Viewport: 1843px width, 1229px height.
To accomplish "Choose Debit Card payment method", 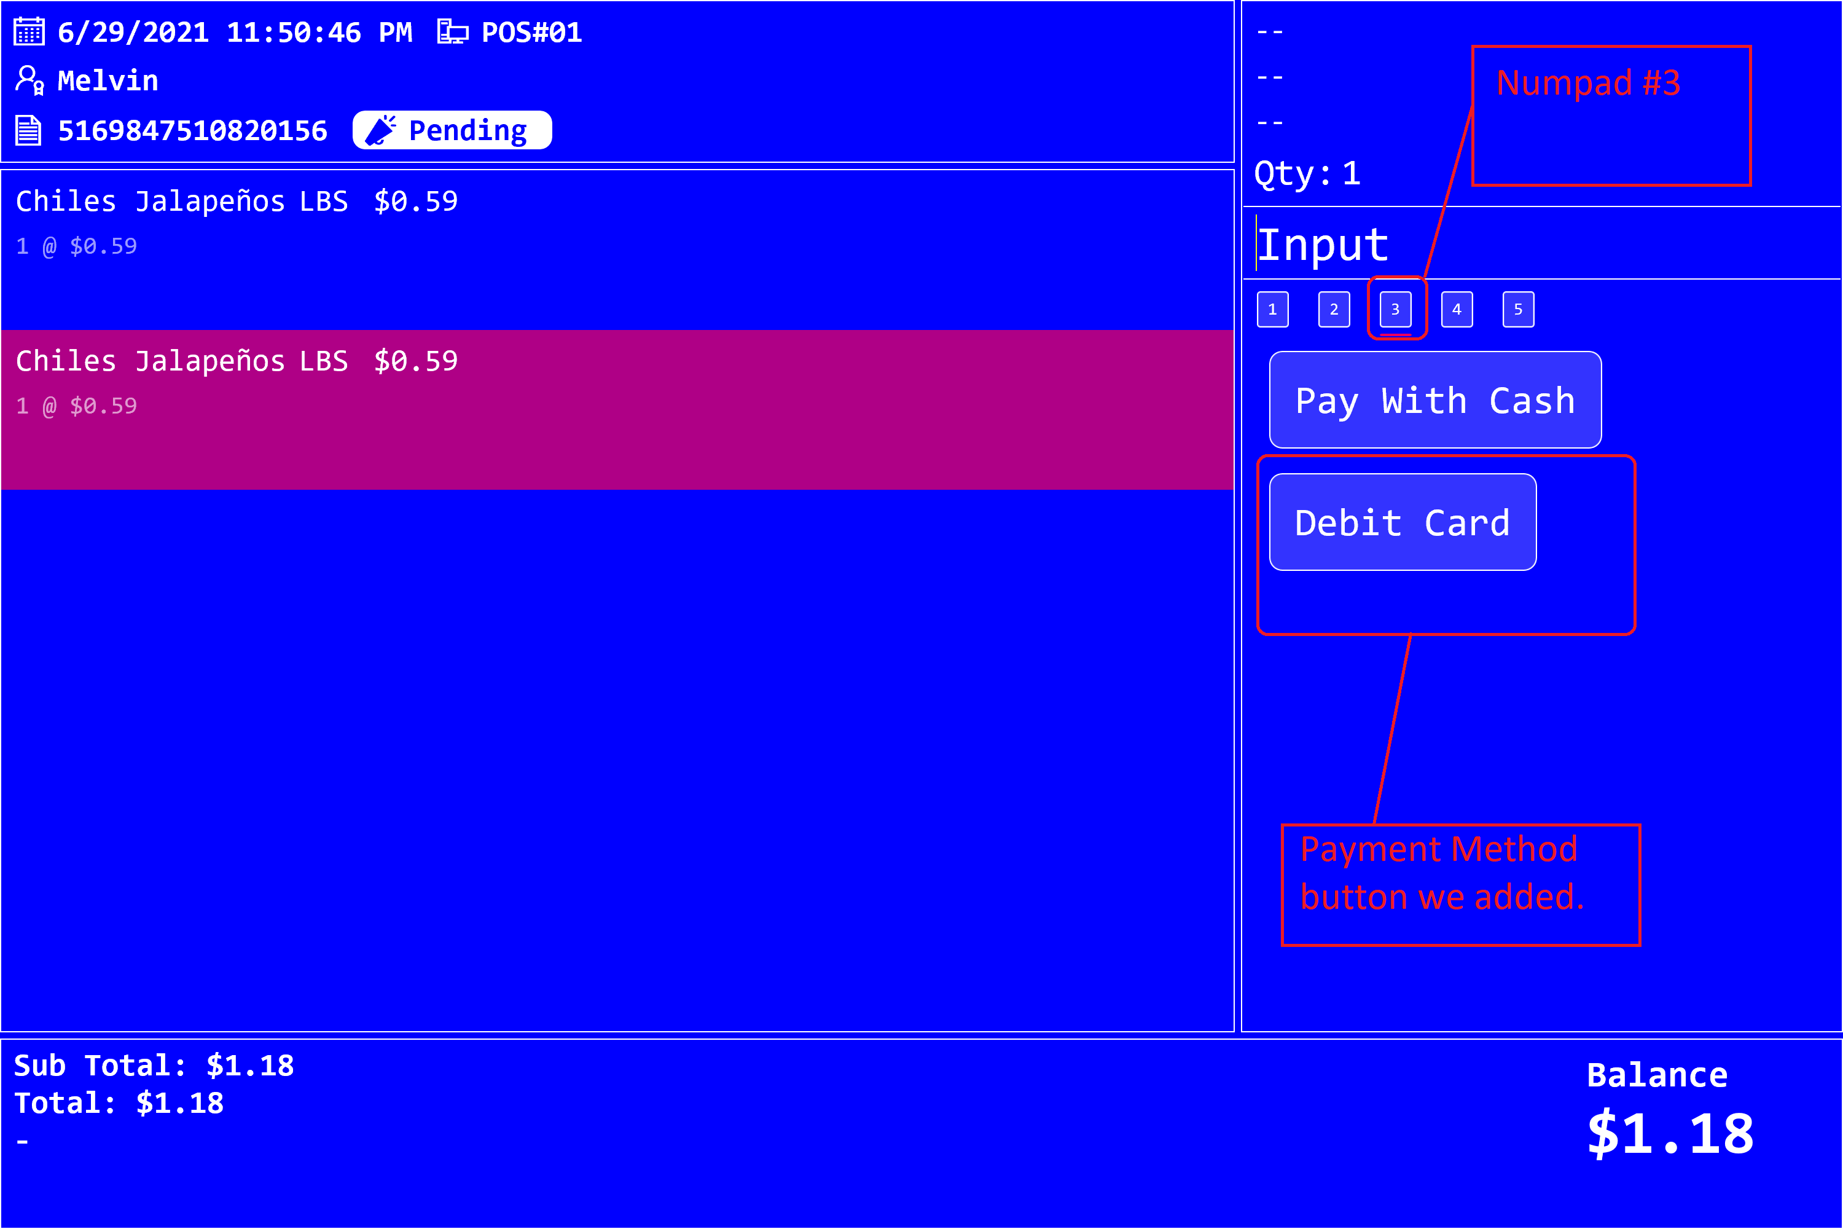I will click(x=1402, y=523).
